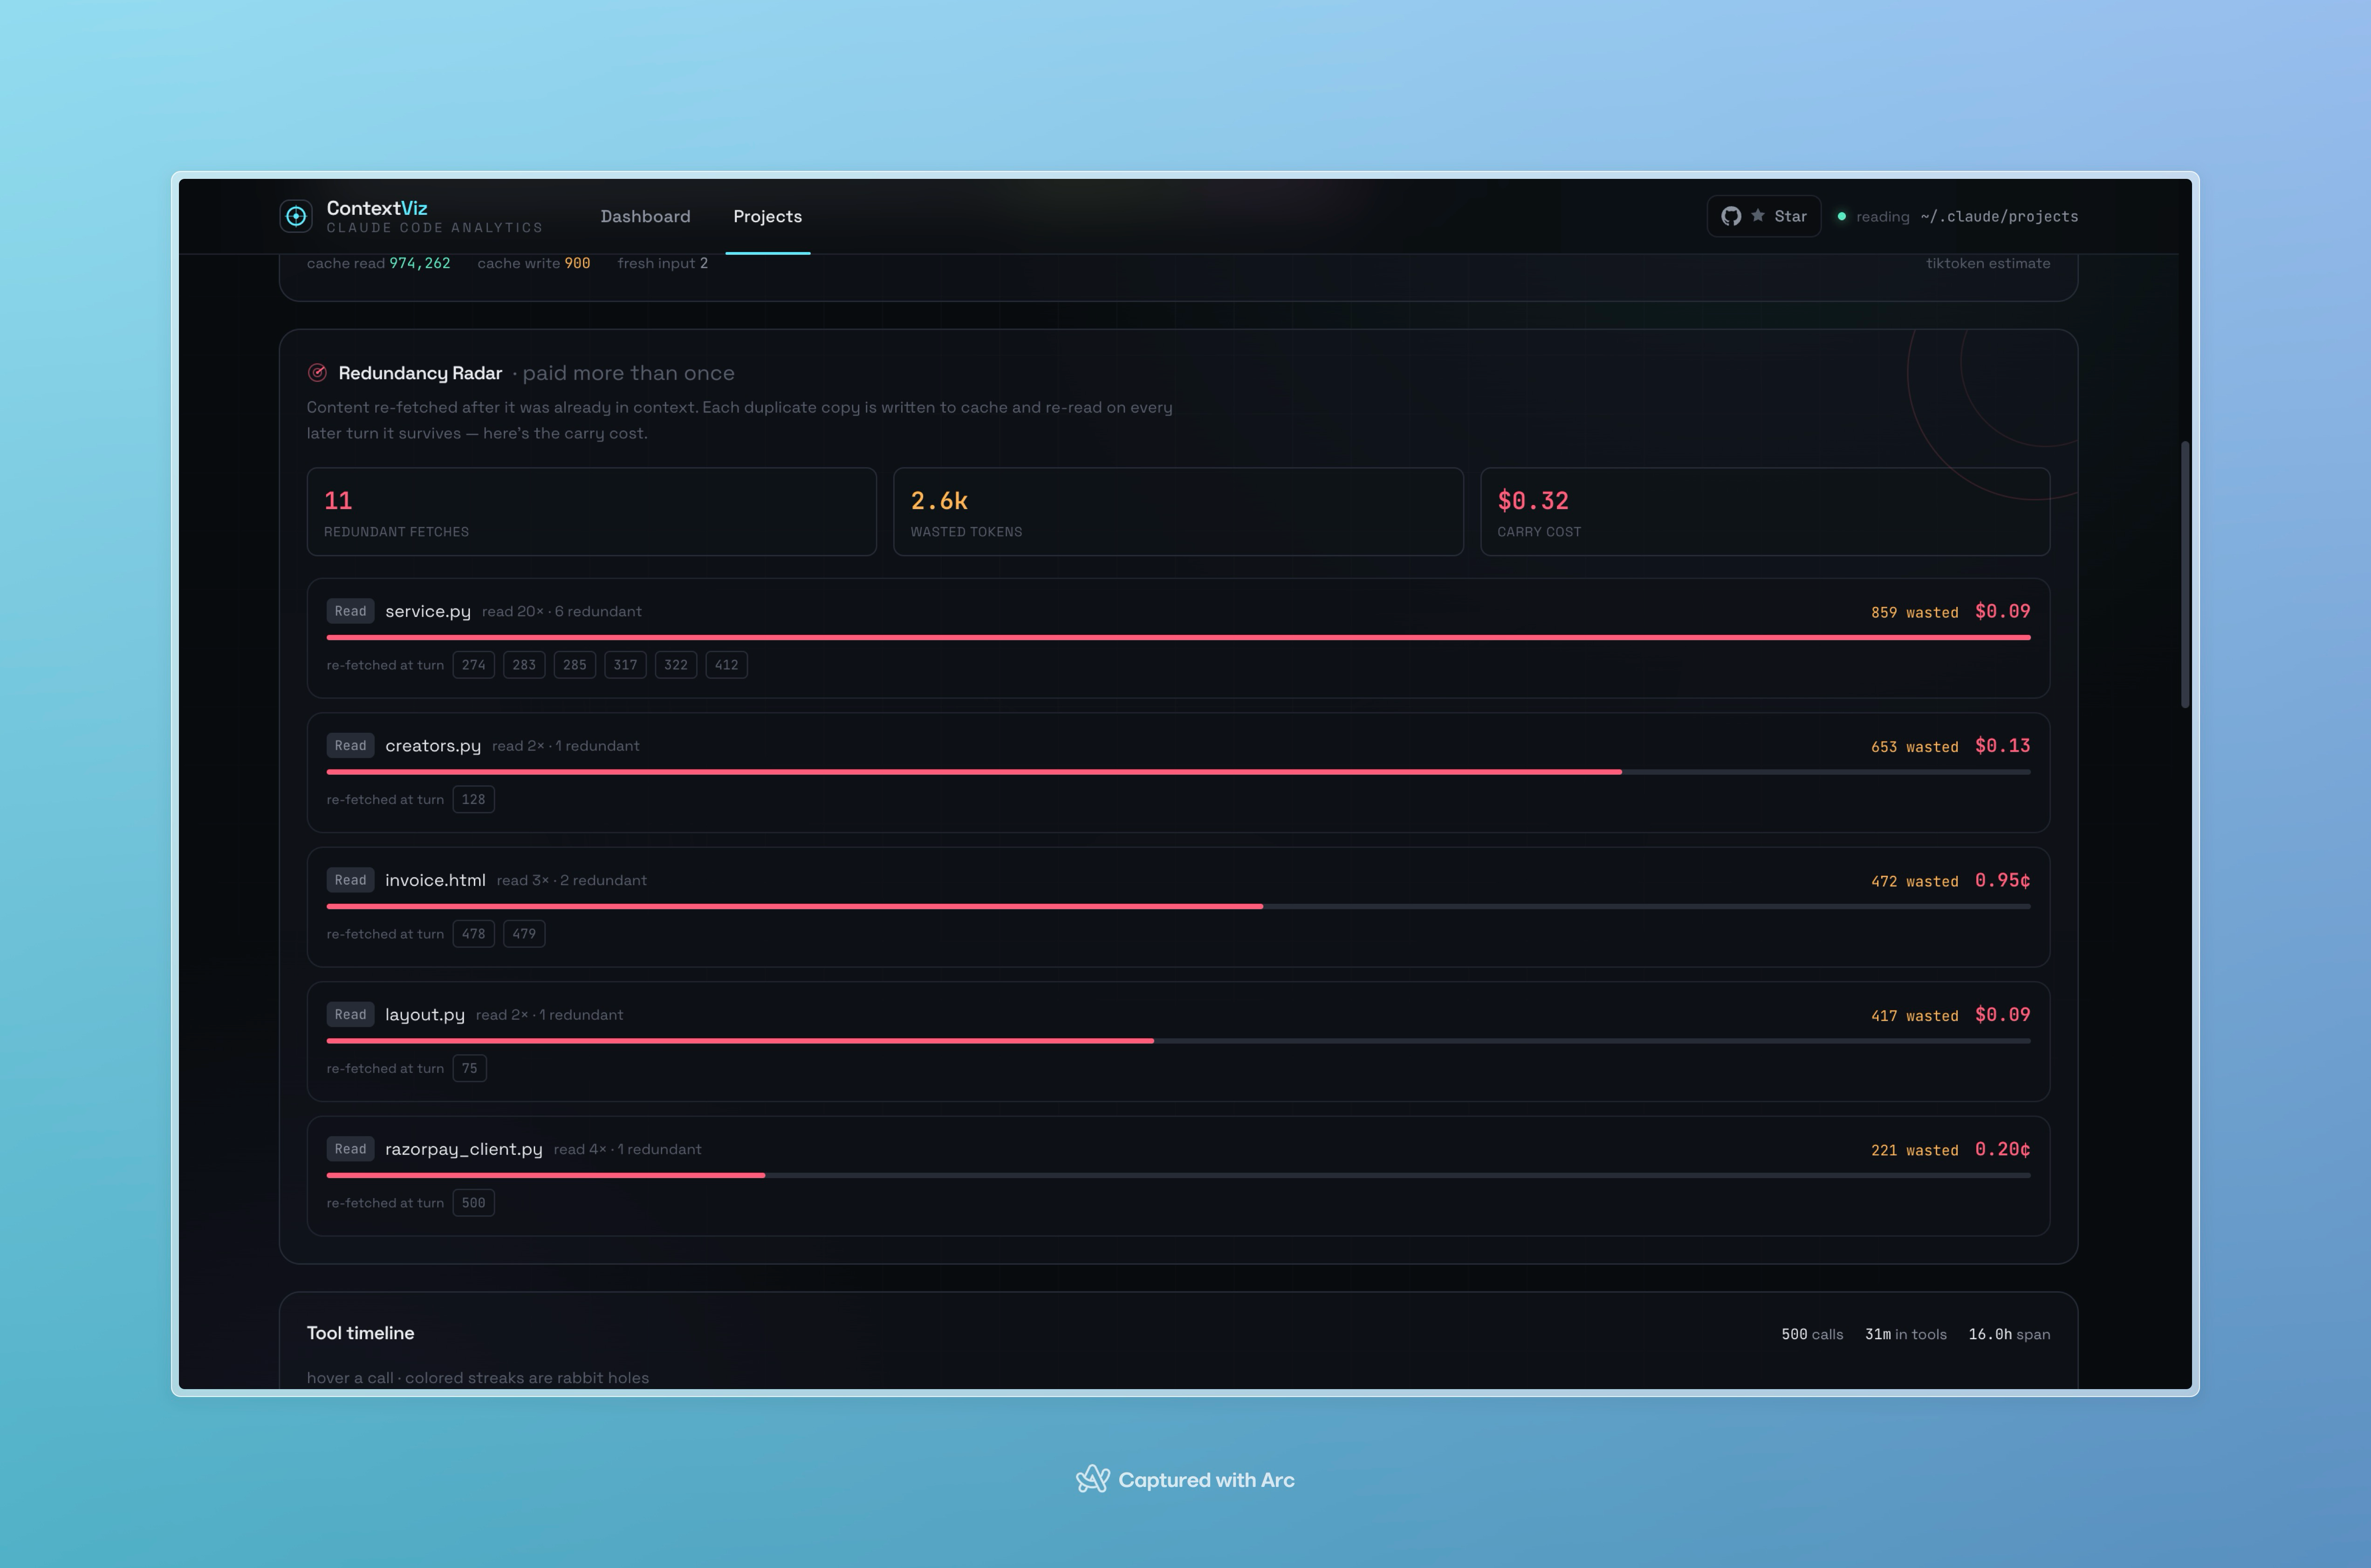Screen dimensions: 2371x1568
Task: Click the star icon beside Star label
Action: coord(1758,215)
